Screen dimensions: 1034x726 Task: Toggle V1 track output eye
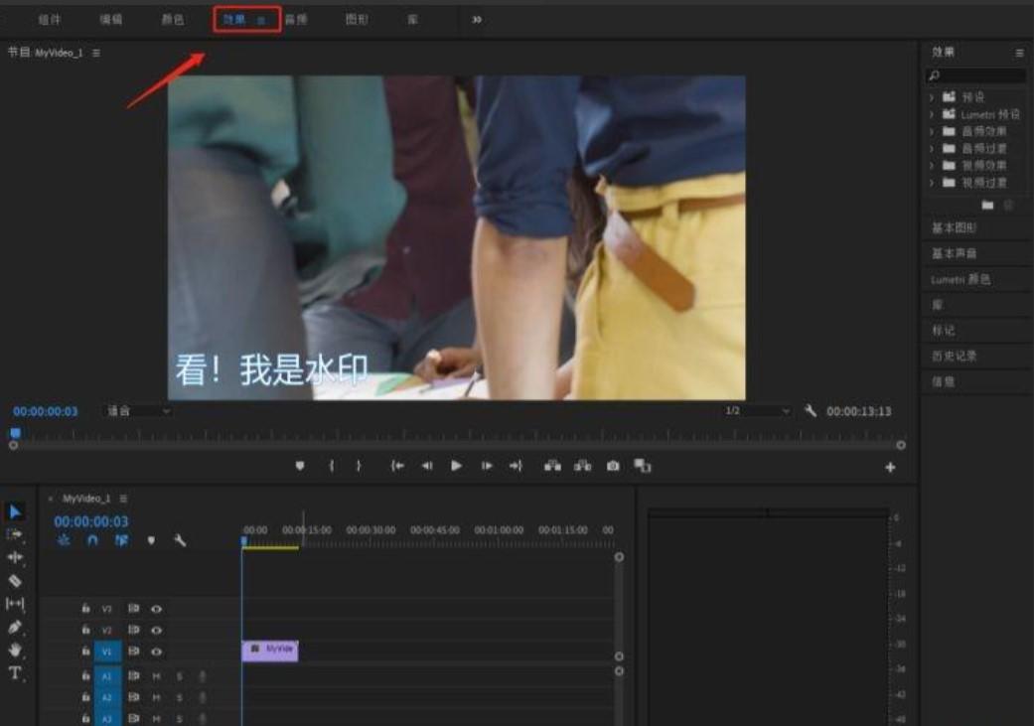(156, 652)
